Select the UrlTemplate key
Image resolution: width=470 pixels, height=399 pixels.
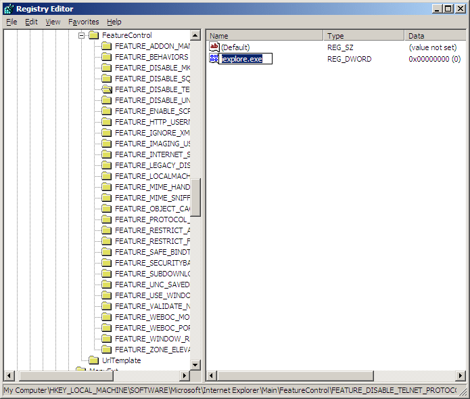coord(122,360)
